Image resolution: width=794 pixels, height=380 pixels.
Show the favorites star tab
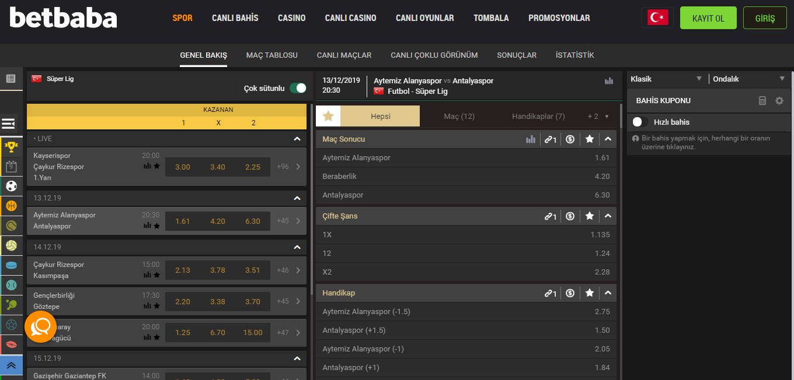tap(328, 116)
